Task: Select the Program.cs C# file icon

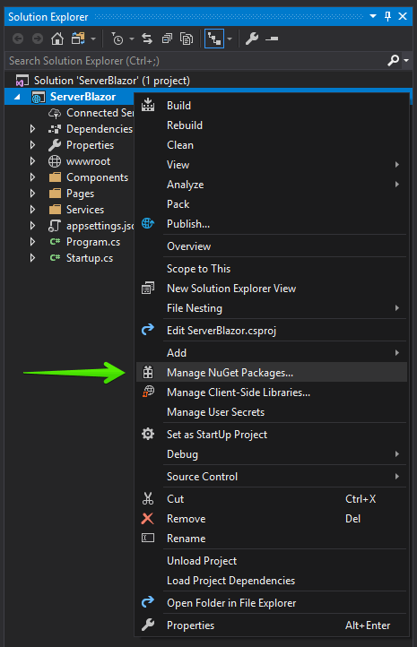Action: click(55, 241)
